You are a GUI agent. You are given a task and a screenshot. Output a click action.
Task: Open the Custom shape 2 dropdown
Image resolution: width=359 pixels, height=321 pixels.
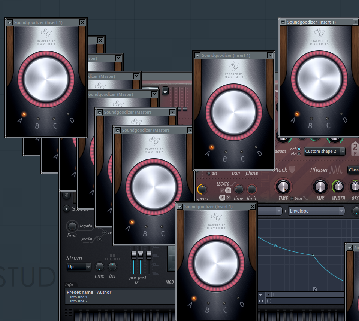325,152
